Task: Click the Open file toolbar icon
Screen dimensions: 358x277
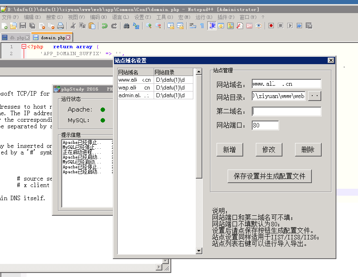Action: (x=13, y=26)
